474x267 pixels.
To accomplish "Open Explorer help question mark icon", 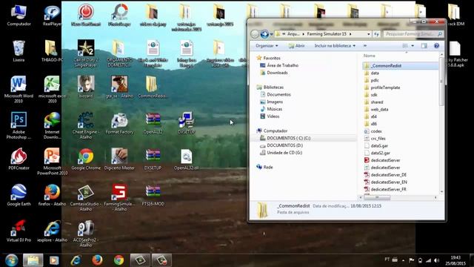I will [436, 46].
